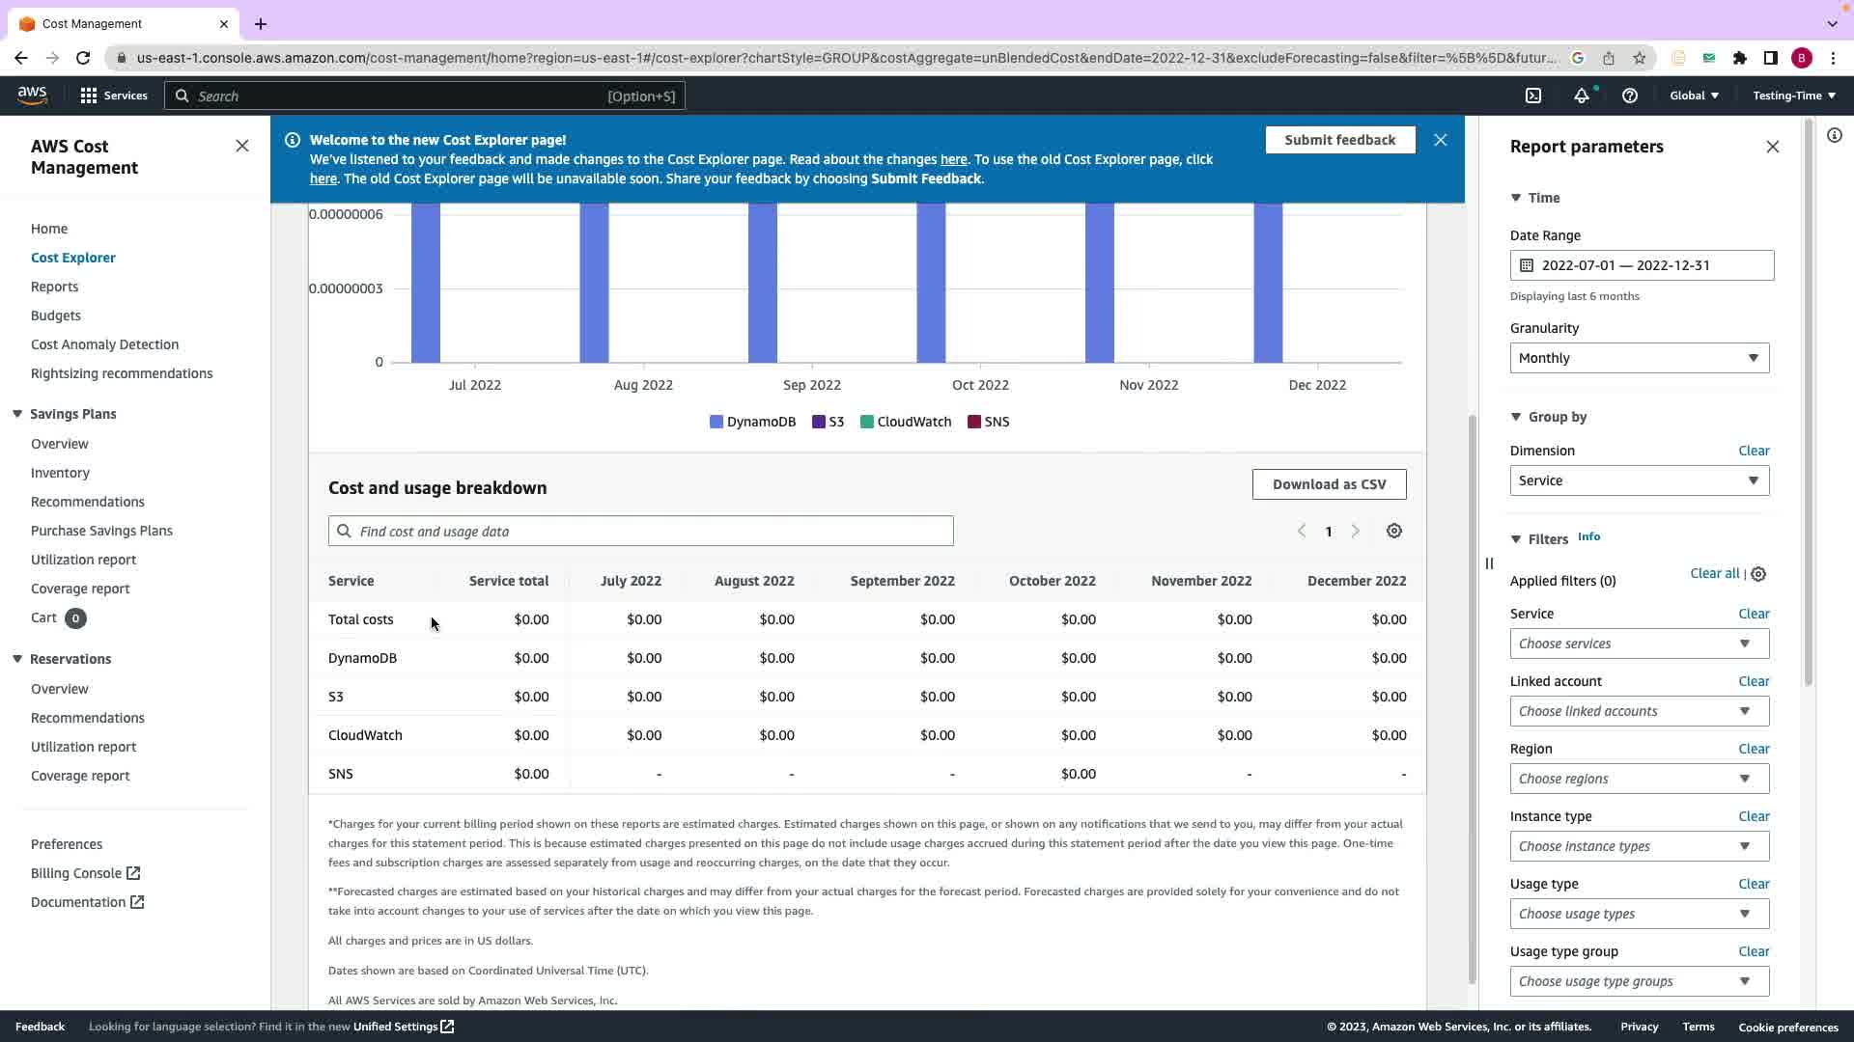Viewport: 1854px width, 1042px height.
Task: Open table preferences gear icon
Action: click(1394, 532)
